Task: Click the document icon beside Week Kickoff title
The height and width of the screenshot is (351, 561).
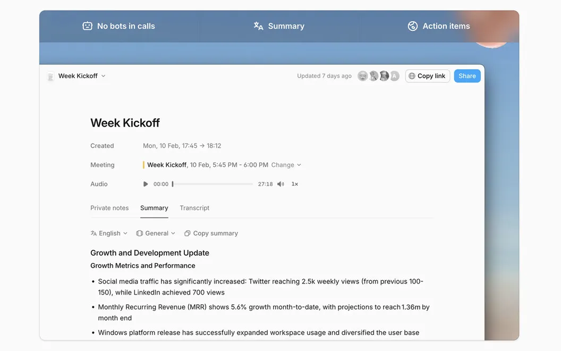Action: (x=50, y=76)
